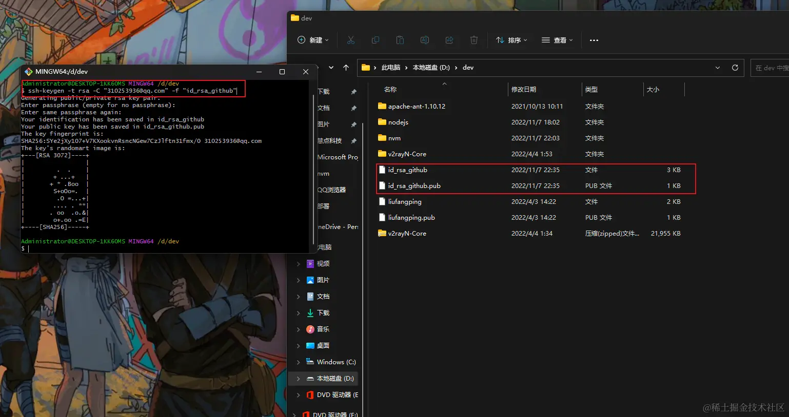Click the Rename icon in Explorer toolbar
The width and height of the screenshot is (789, 417).
coord(425,40)
